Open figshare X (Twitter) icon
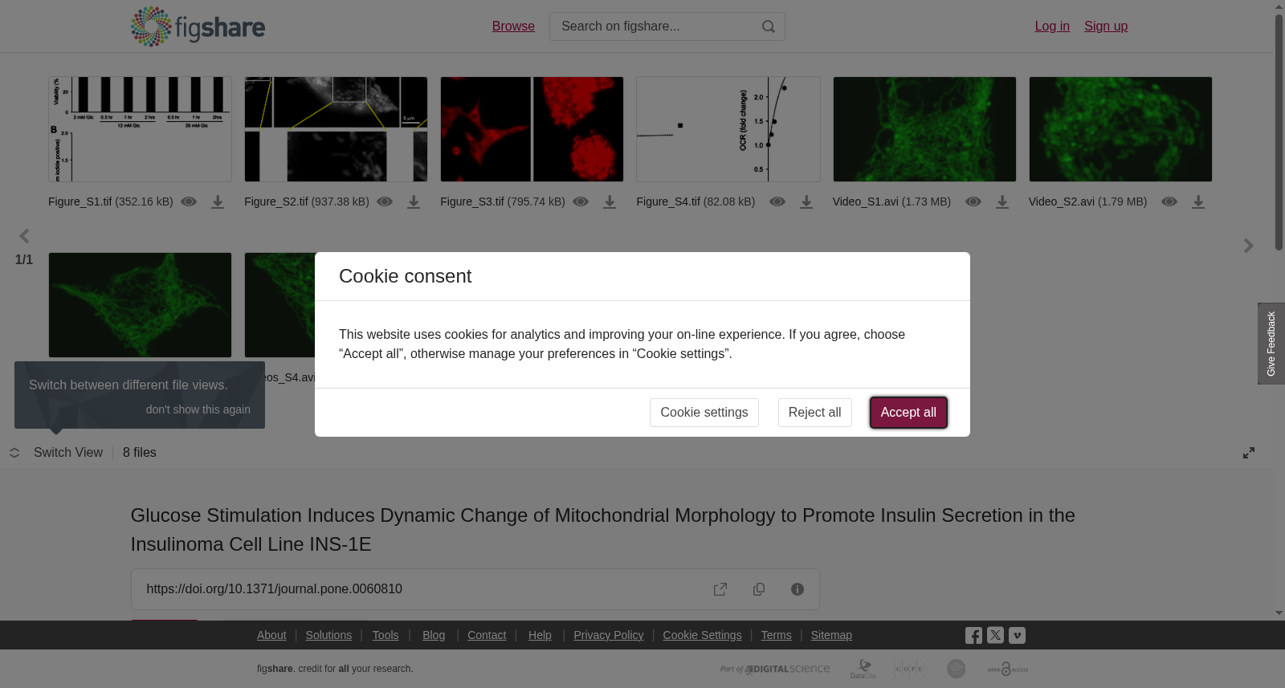Viewport: 1285px width, 688px height. 995,635
